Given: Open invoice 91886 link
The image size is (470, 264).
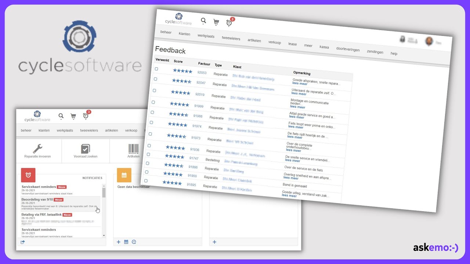Looking at the screenshot, I should (193, 167).
